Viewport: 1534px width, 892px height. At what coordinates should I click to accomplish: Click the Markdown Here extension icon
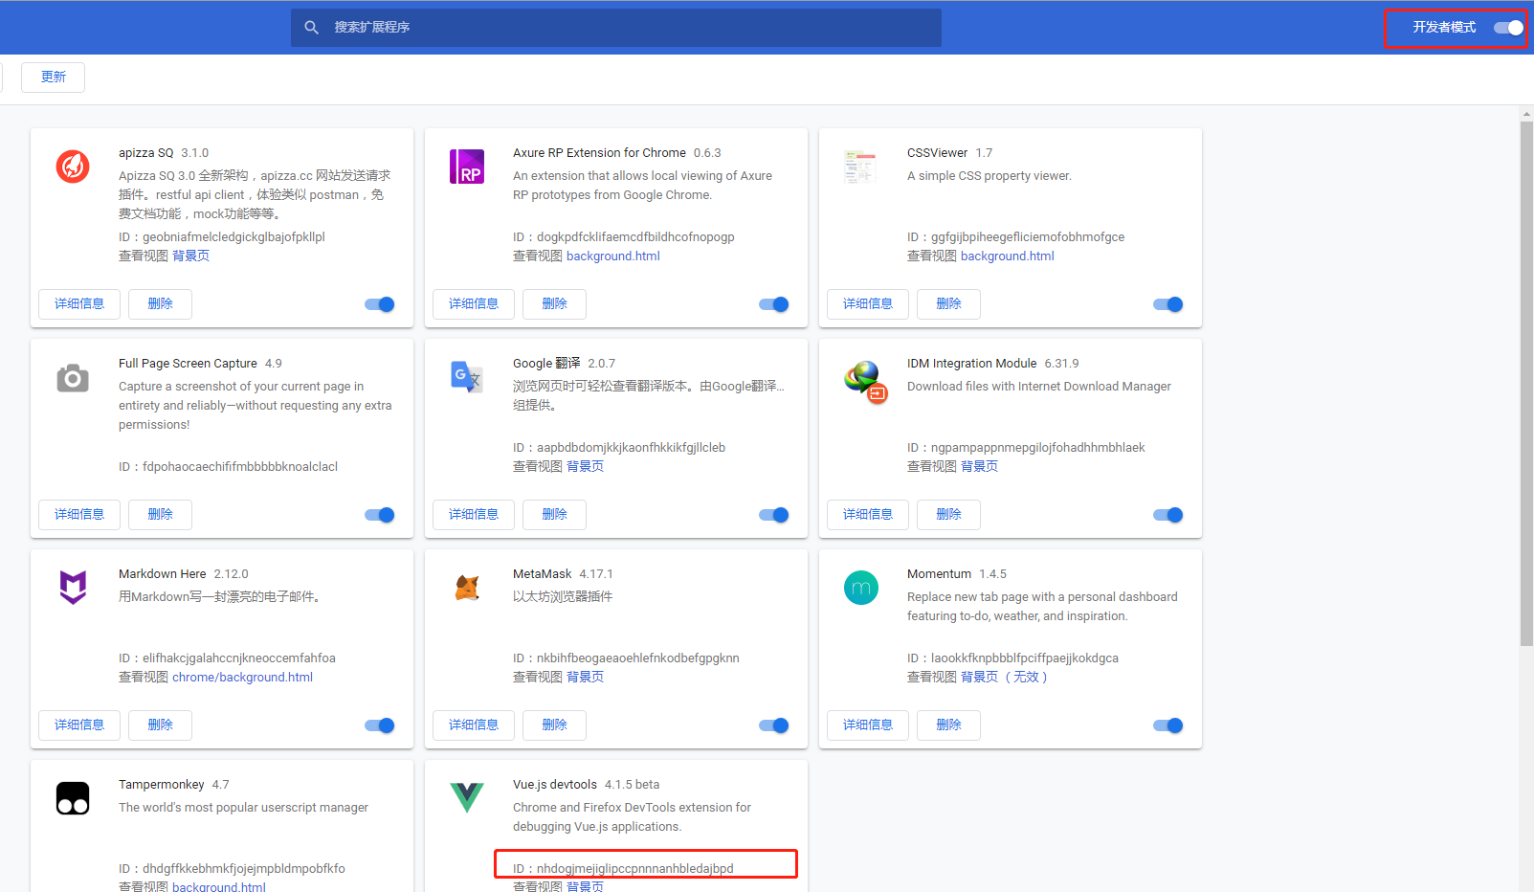[x=73, y=588]
